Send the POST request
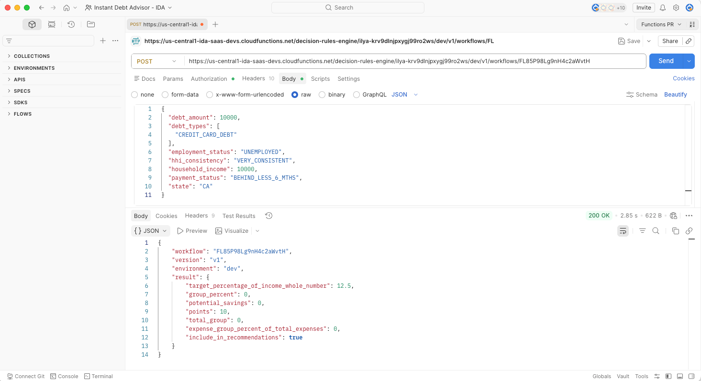The width and height of the screenshot is (701, 381). (666, 61)
